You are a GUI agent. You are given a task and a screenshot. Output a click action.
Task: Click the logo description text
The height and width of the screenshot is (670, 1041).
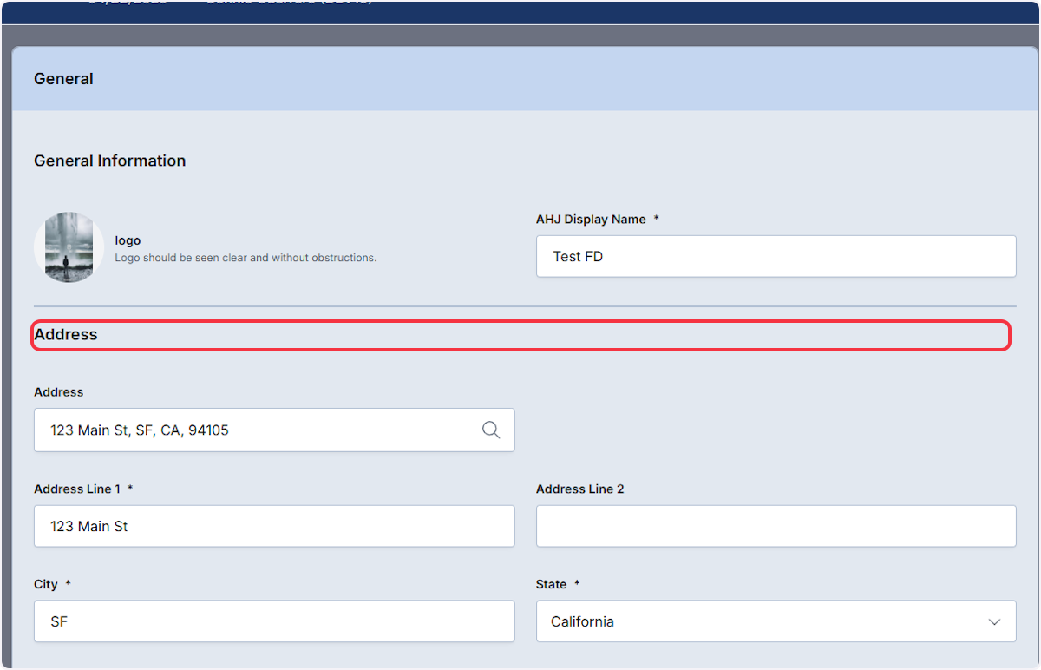click(x=246, y=258)
